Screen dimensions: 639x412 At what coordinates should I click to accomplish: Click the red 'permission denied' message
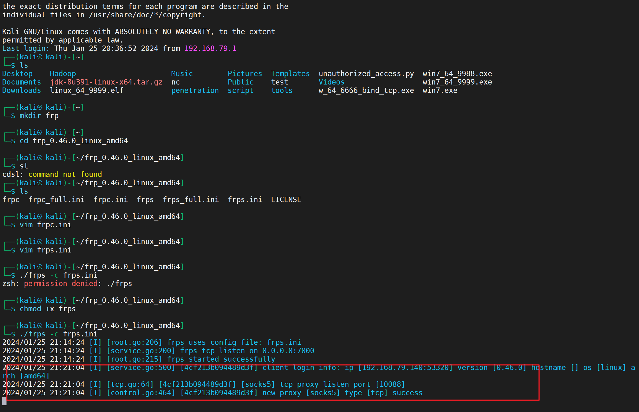tap(61, 284)
